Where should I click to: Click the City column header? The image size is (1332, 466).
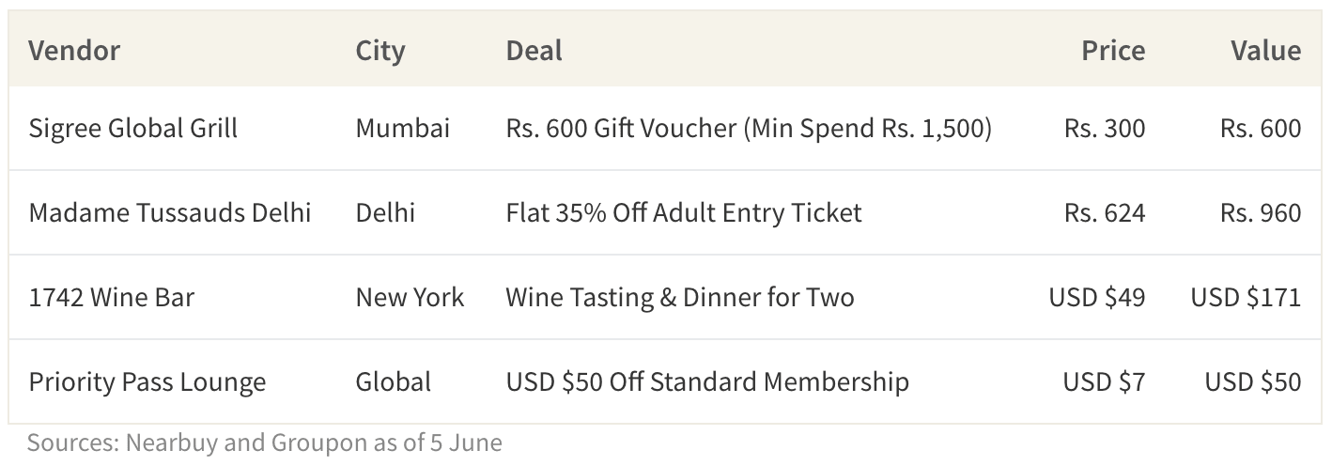pos(380,51)
